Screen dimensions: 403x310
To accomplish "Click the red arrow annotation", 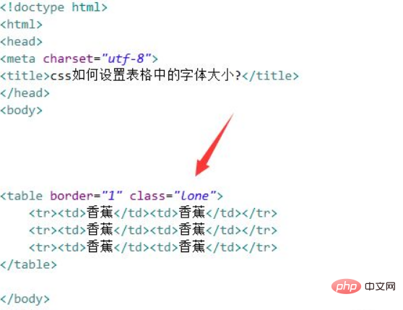I will point(214,145).
